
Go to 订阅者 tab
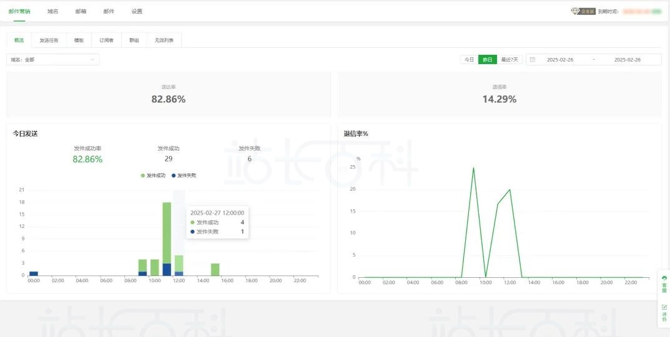pos(106,40)
